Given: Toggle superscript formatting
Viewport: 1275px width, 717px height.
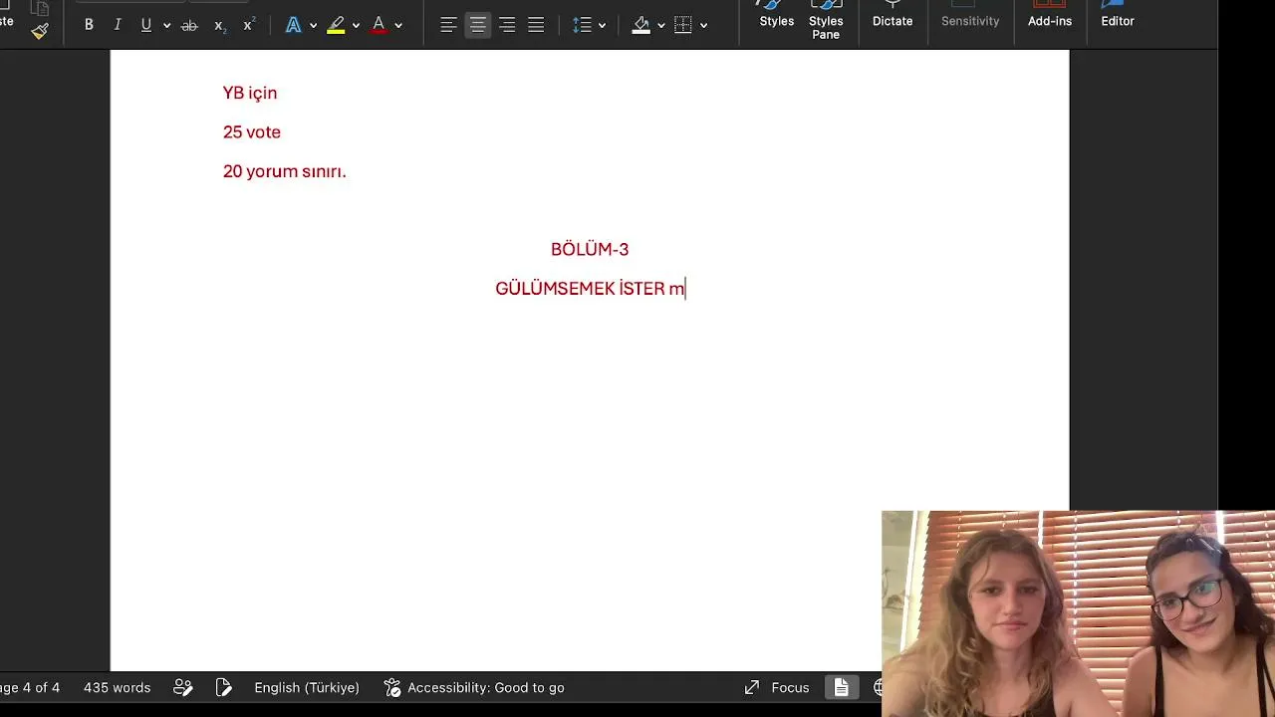Looking at the screenshot, I should (249, 25).
